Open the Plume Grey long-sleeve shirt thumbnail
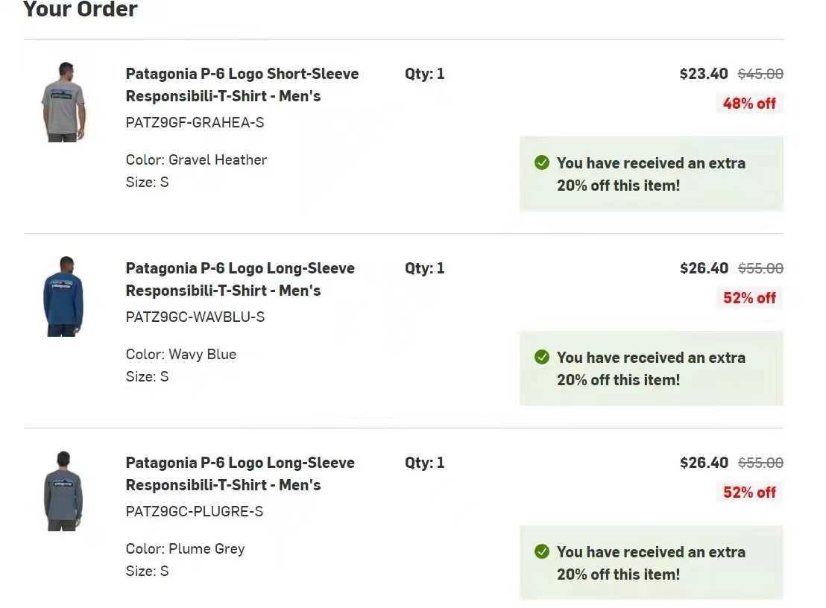This screenshot has width=826, height=608. (63, 491)
